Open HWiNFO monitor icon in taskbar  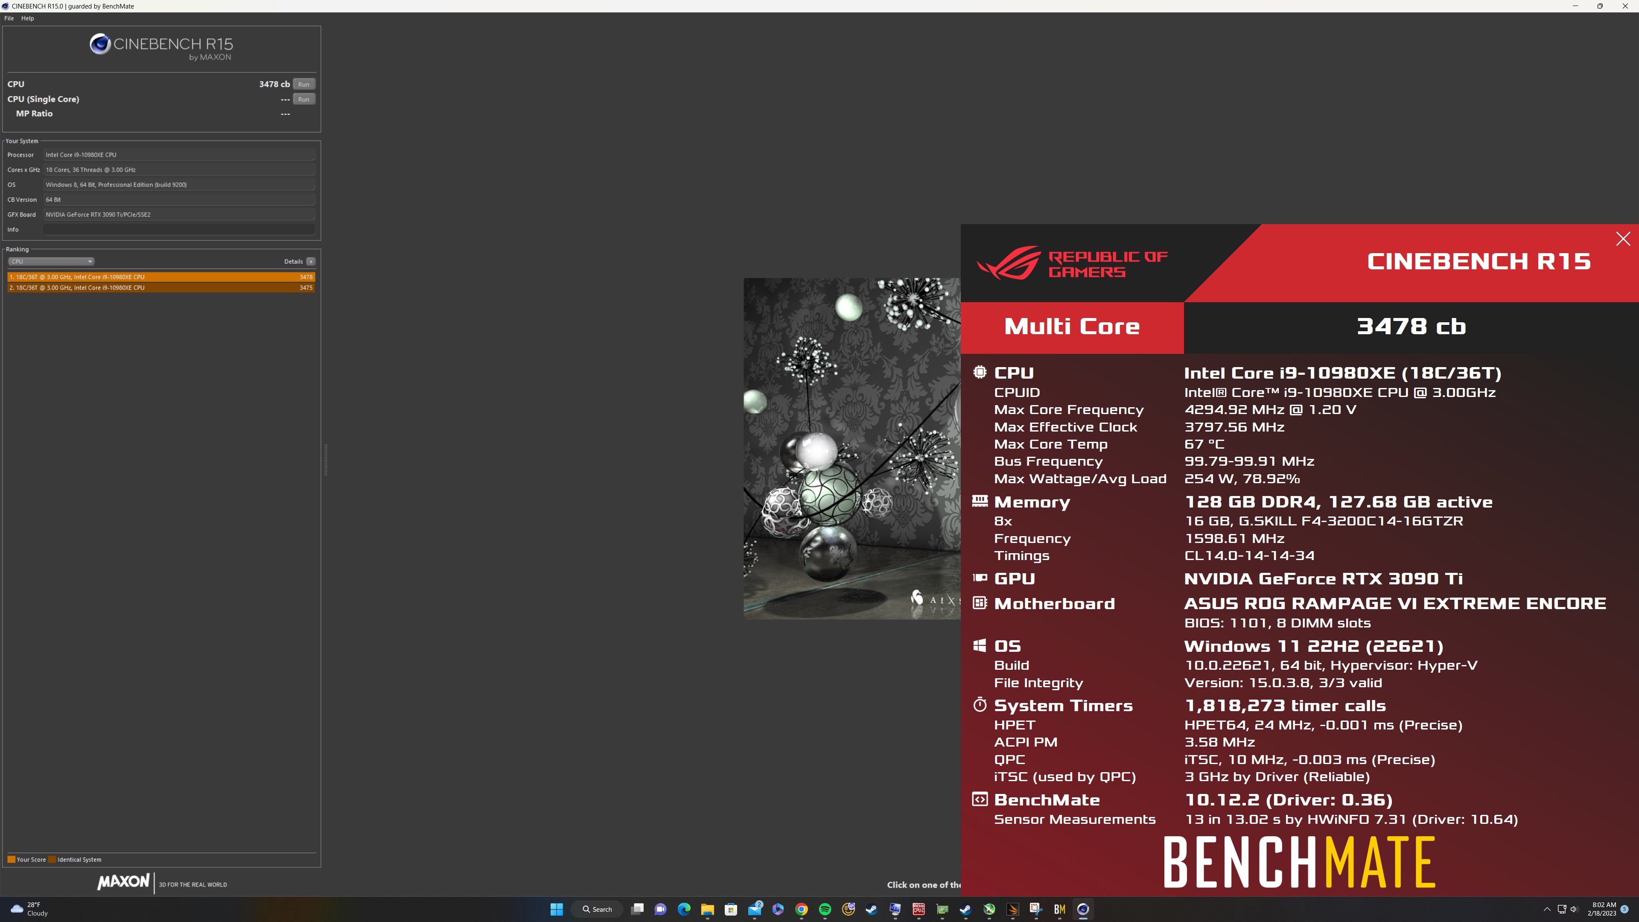point(895,909)
